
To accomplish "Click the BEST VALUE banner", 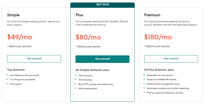I will pyautogui.click(x=102, y=5).
